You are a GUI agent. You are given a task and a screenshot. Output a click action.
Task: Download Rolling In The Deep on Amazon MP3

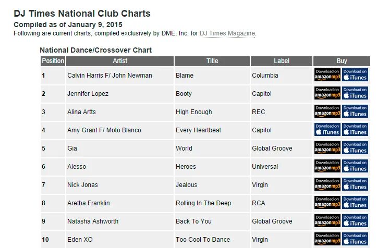point(327,202)
